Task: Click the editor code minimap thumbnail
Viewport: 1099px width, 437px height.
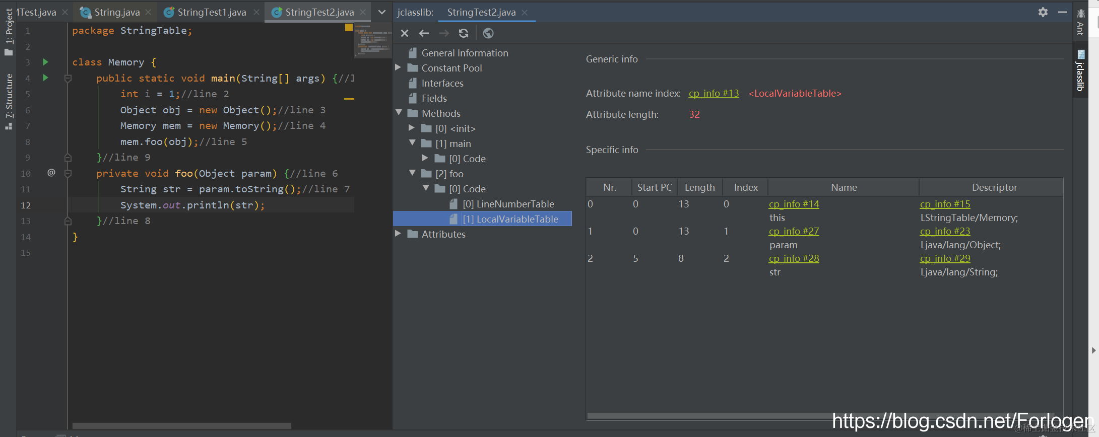Action: click(x=373, y=40)
